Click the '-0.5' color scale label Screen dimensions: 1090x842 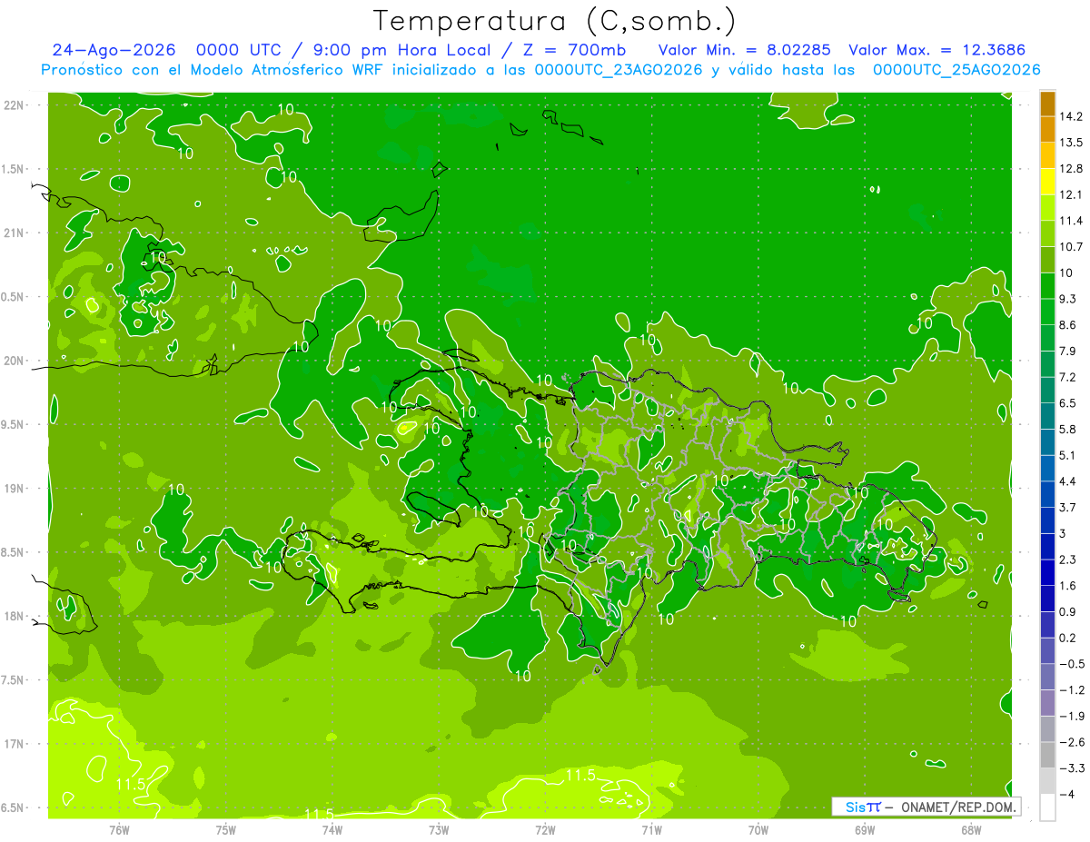pos(1071,664)
